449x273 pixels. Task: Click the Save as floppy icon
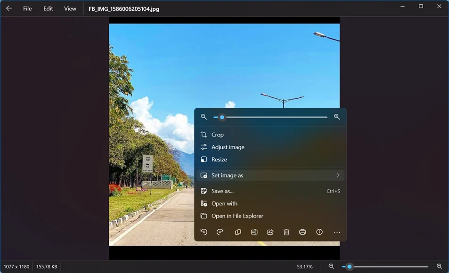coord(204,191)
